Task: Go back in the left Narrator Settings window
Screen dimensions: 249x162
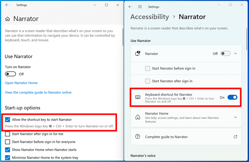Action: tap(7, 5)
